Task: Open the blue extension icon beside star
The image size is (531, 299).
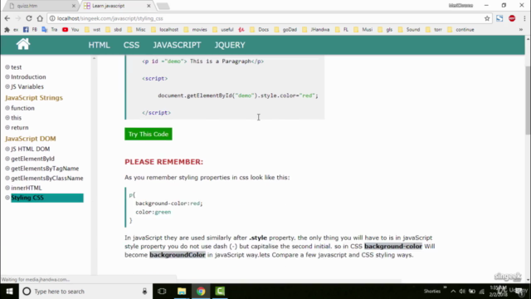Action: (499, 18)
